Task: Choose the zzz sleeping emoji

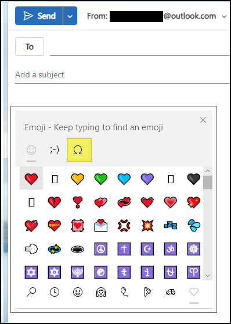Action: coord(171,226)
